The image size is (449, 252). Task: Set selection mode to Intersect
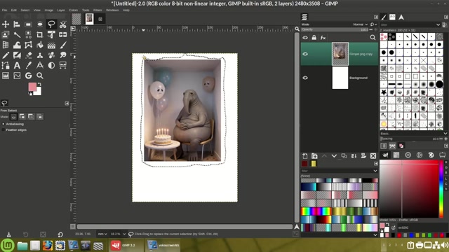pyautogui.click(x=40, y=117)
